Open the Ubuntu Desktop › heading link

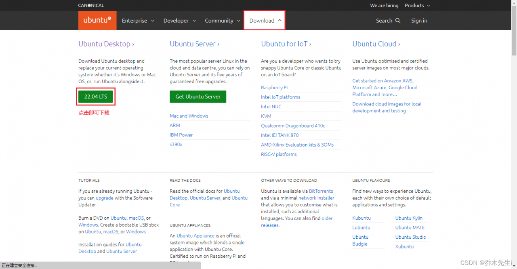(106, 44)
